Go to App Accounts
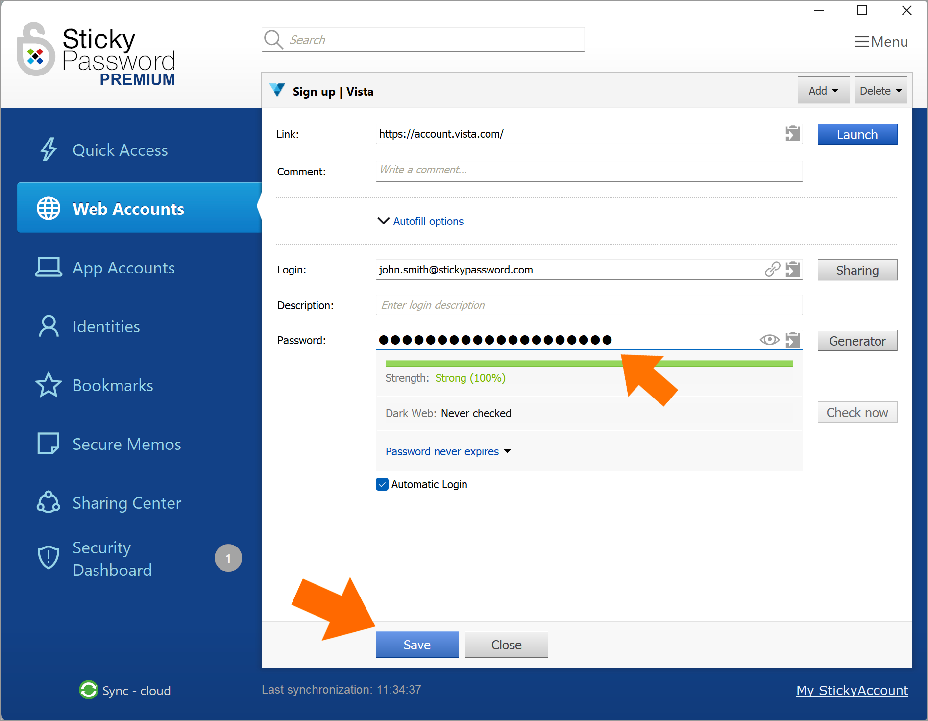This screenshot has width=928, height=721. tap(123, 268)
